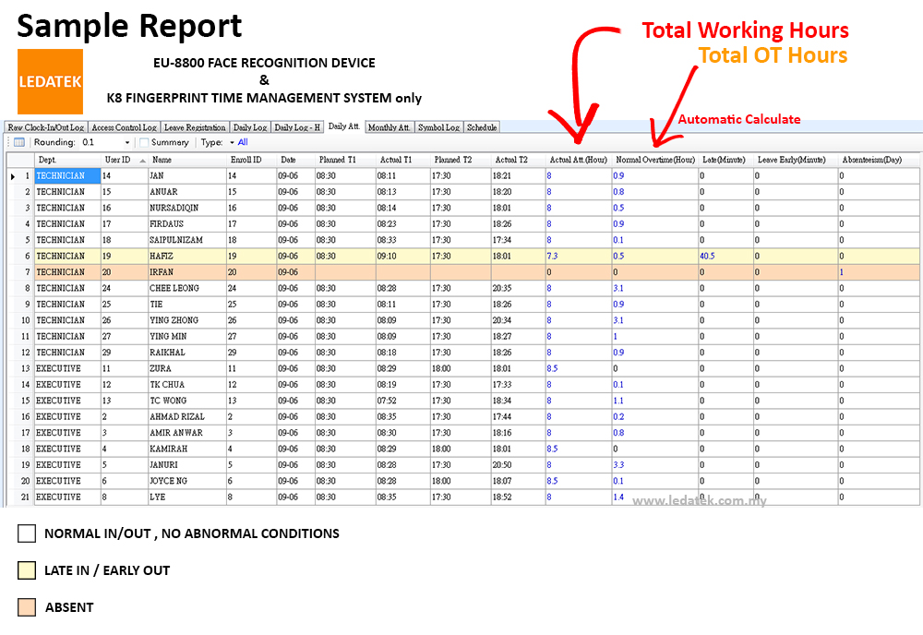Sort by the Dept. column header
Image resolution: width=923 pixels, height=635 pixels.
tap(67, 160)
